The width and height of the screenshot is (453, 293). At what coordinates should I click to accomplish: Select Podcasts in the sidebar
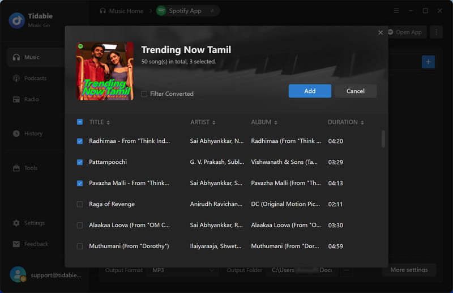35,78
